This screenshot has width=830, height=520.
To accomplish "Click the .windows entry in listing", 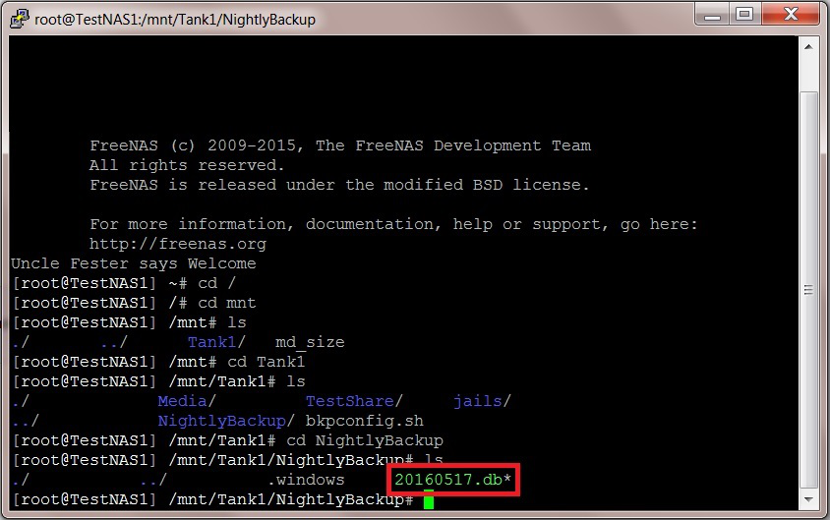I will [306, 480].
